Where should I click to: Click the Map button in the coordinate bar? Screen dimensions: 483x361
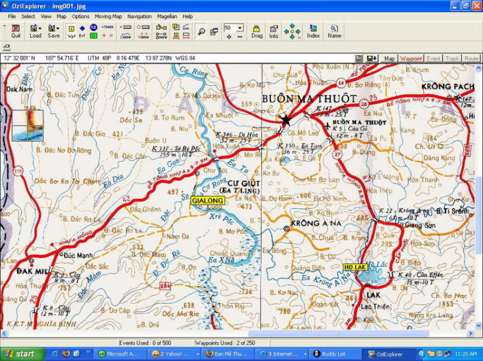pos(389,58)
